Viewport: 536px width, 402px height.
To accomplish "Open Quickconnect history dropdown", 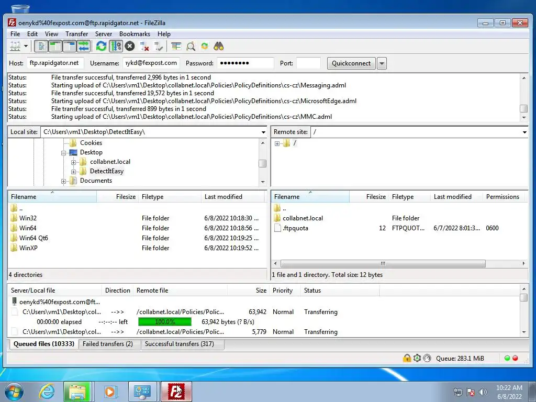I will click(x=382, y=63).
